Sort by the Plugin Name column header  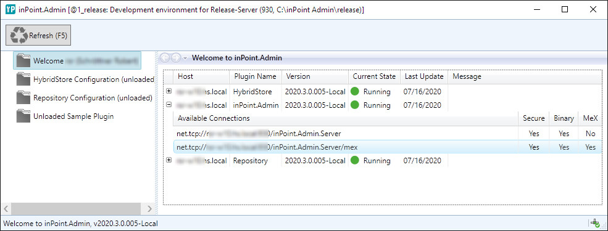[x=255, y=76]
